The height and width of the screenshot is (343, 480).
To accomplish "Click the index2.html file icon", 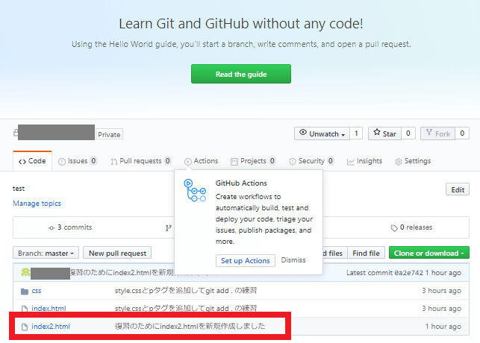I will [25, 327].
